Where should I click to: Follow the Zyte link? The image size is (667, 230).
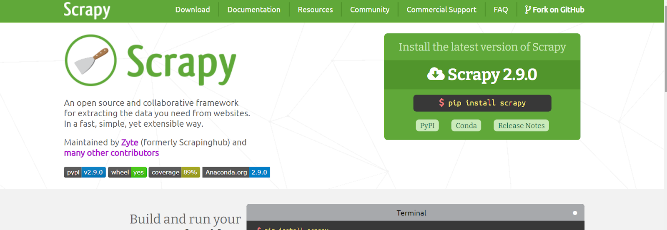130,142
